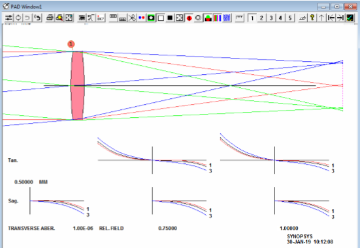Switch to configuration number 2
This screenshot has height=248, width=360.
[261, 18]
